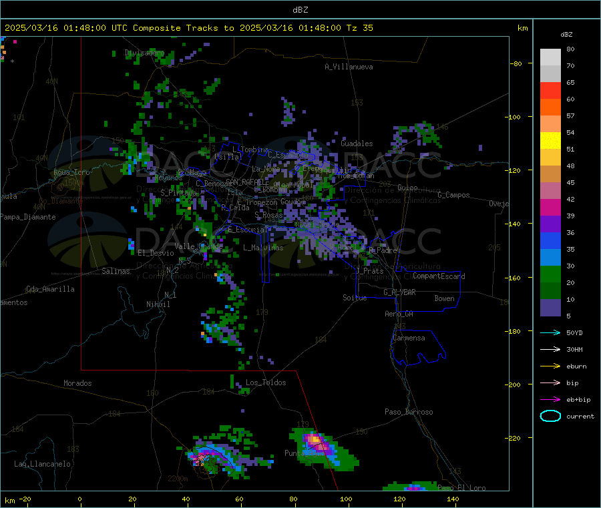601x508 pixels.
Task: Pick the purple 36–39 dBZ color band
Action: tap(550, 224)
